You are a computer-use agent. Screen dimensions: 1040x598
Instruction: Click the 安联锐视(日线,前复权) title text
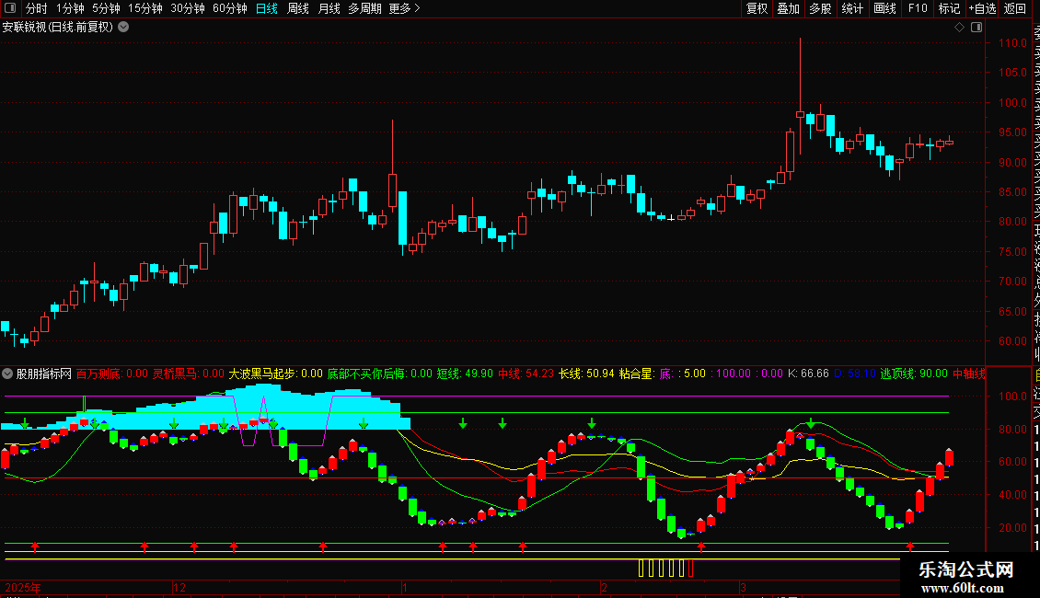(x=58, y=28)
